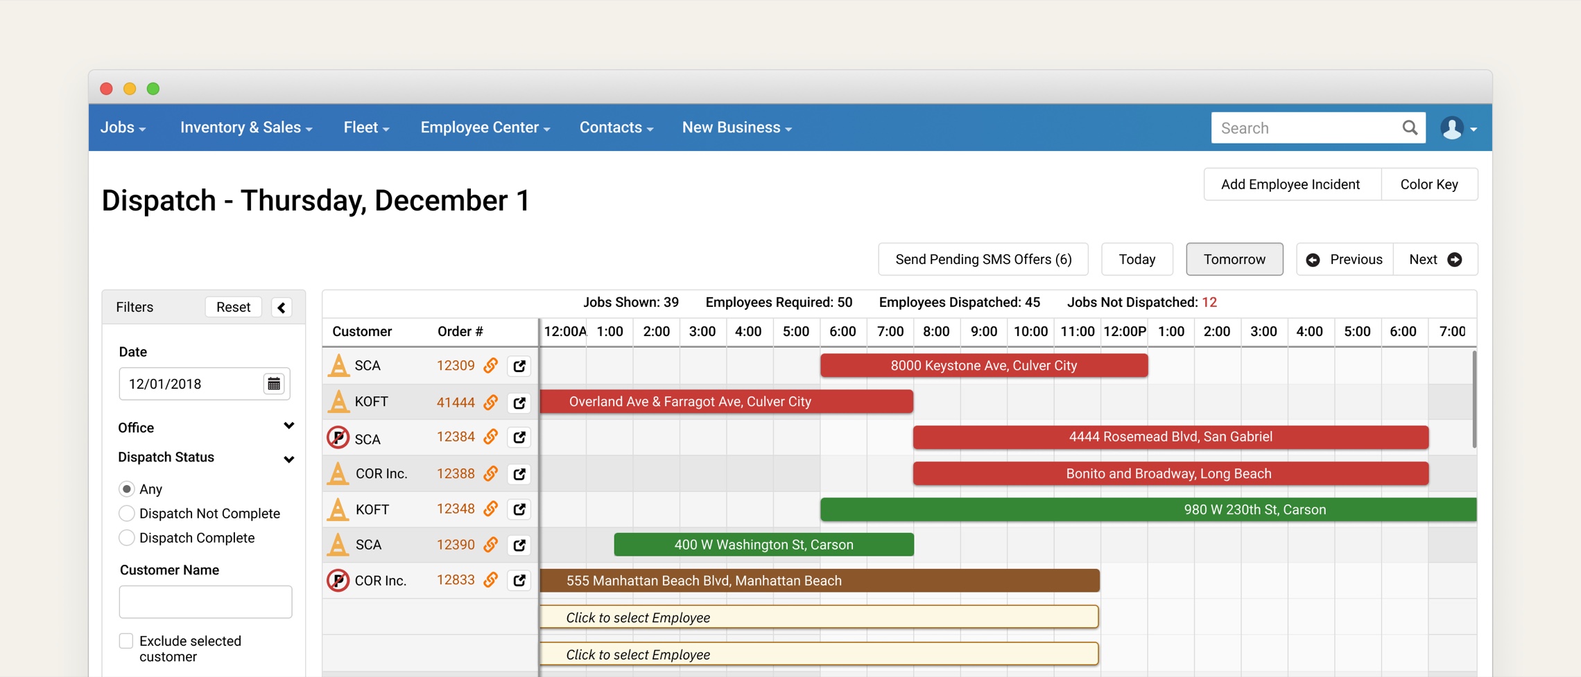The height and width of the screenshot is (677, 1581).
Task: Open the Inventory & Sales menu
Action: tap(246, 128)
